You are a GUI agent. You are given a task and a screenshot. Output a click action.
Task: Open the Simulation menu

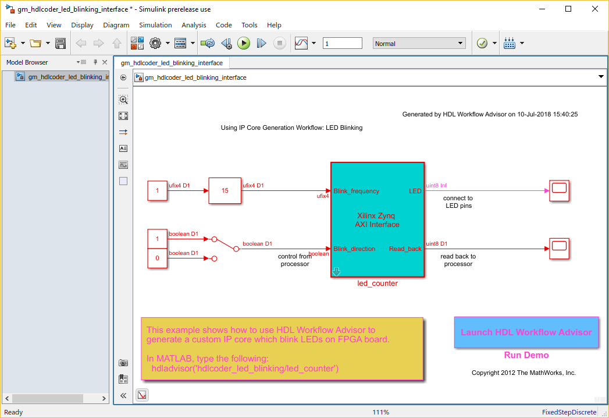(155, 25)
